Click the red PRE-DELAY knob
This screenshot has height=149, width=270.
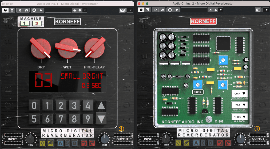94,48
